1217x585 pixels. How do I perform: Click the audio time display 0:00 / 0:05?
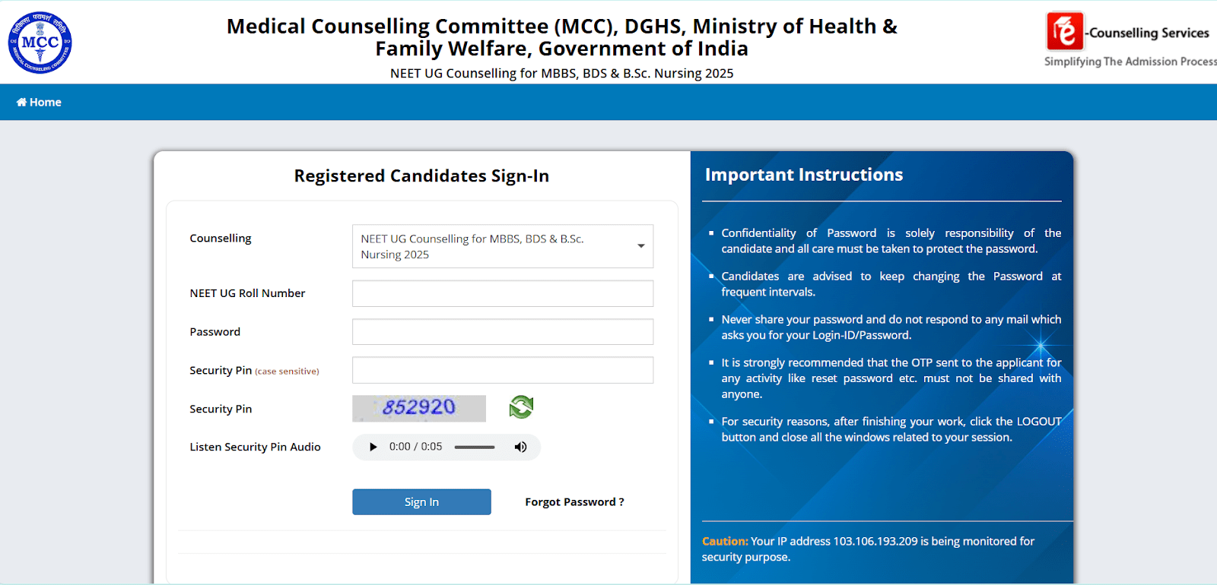(415, 447)
